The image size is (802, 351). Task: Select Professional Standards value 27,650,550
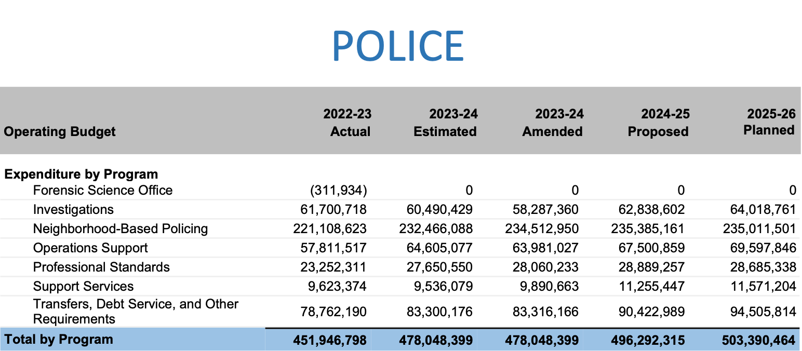click(x=439, y=267)
